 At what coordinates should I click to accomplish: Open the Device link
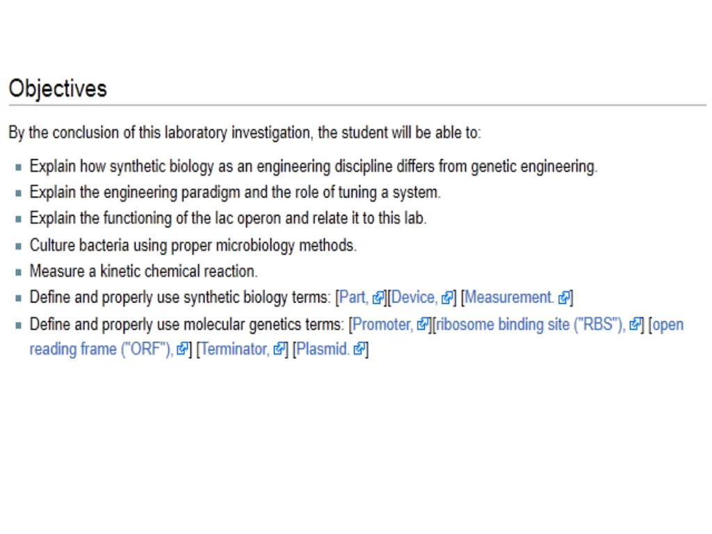(414, 298)
